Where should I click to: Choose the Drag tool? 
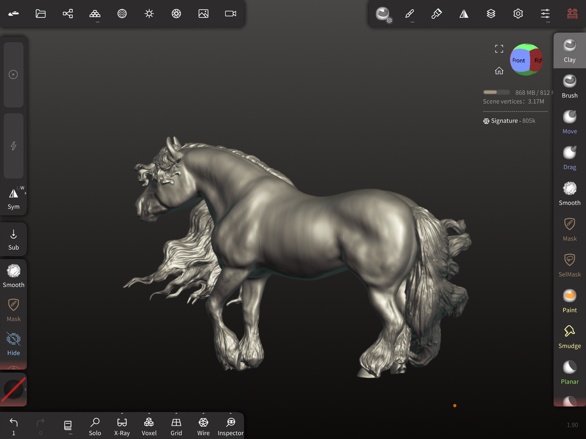(x=569, y=158)
